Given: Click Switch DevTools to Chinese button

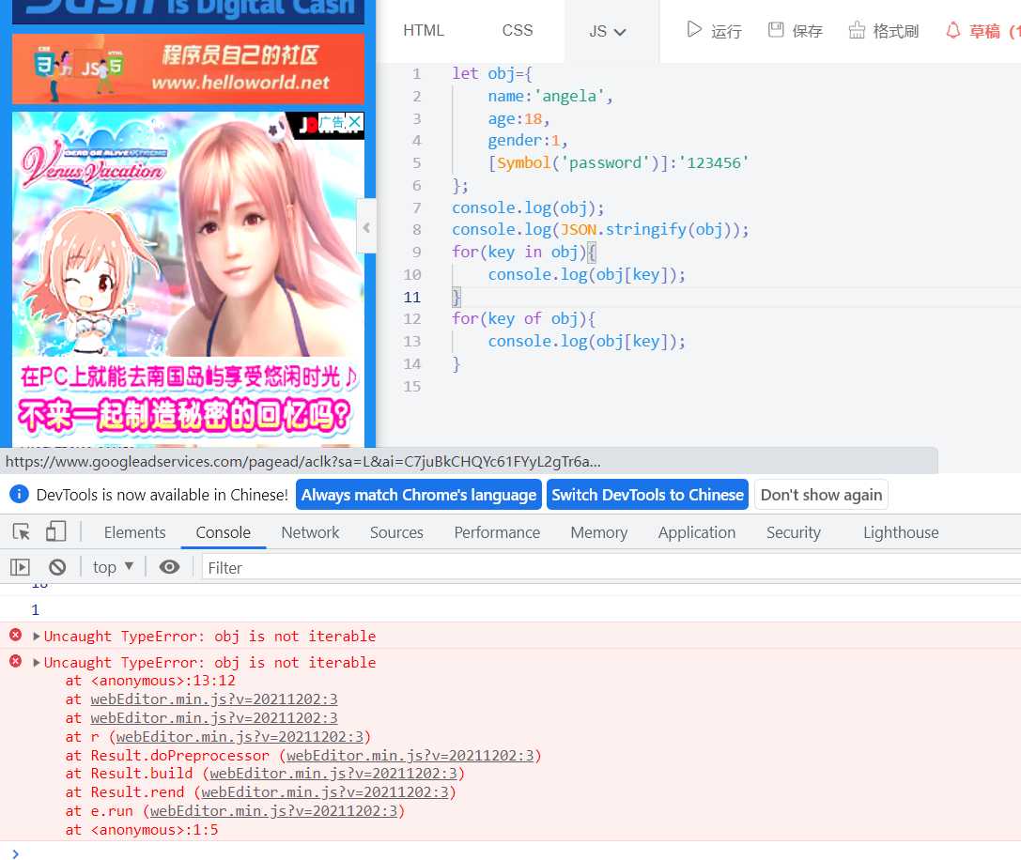Looking at the screenshot, I should [x=647, y=495].
